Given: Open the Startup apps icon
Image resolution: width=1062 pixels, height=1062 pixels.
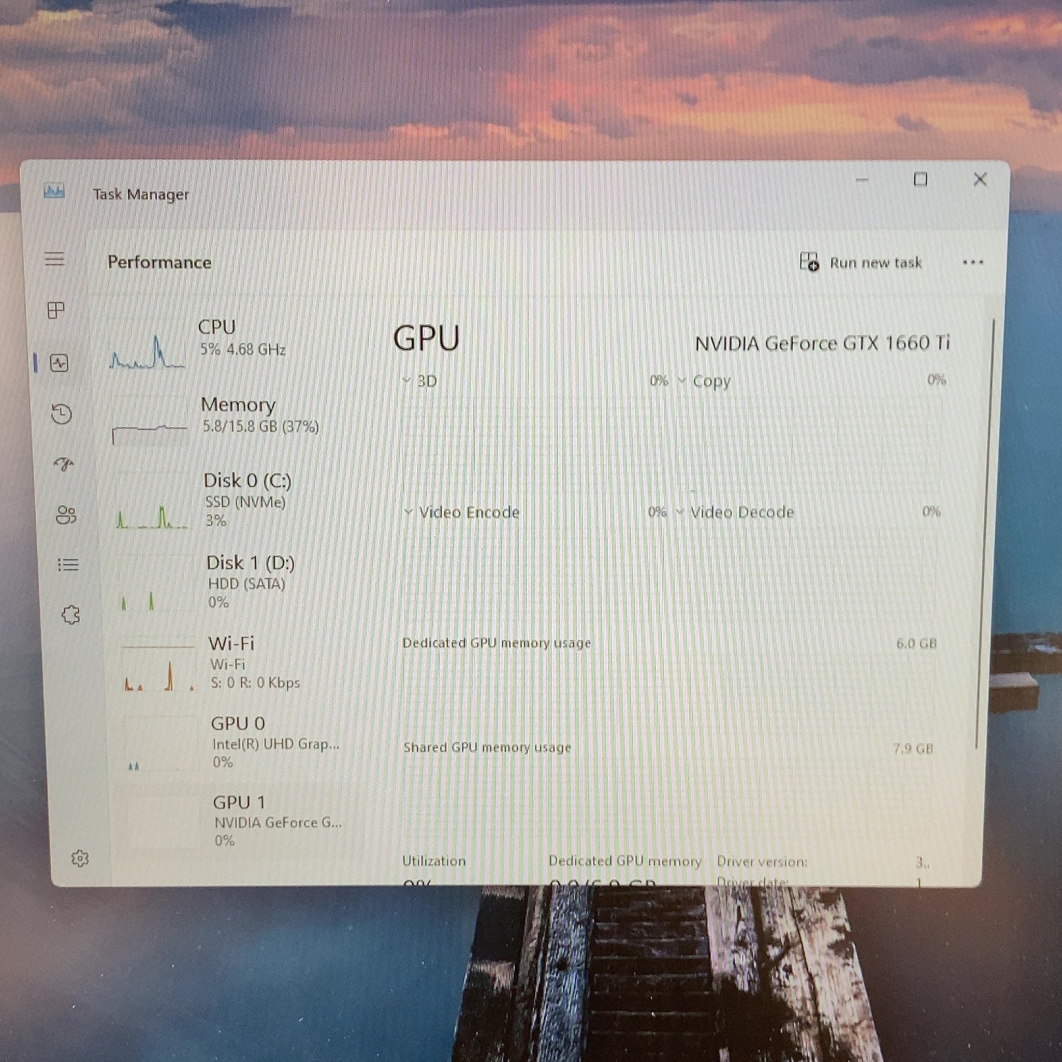Looking at the screenshot, I should point(64,464).
